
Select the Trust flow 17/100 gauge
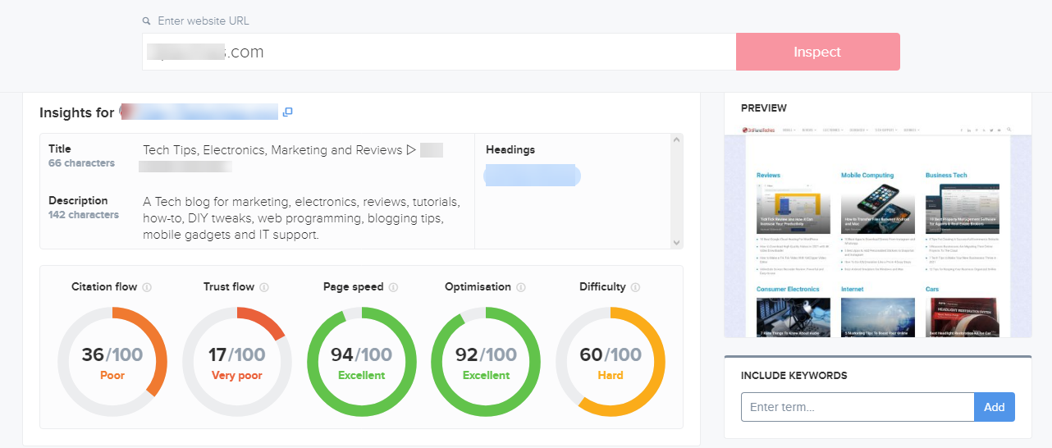pos(236,362)
